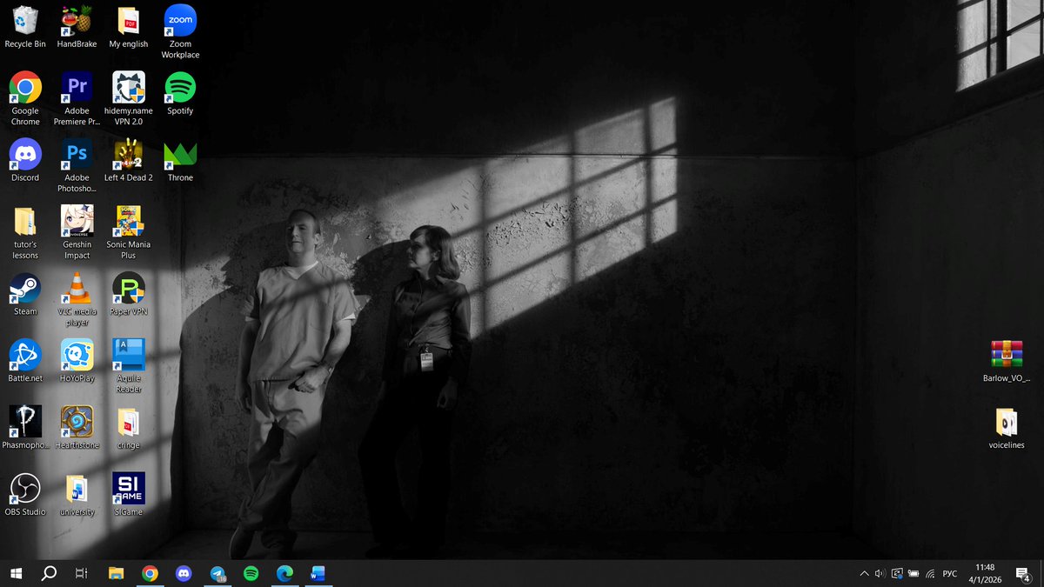
Task: Open Telegram from the taskbar
Action: click(x=217, y=573)
